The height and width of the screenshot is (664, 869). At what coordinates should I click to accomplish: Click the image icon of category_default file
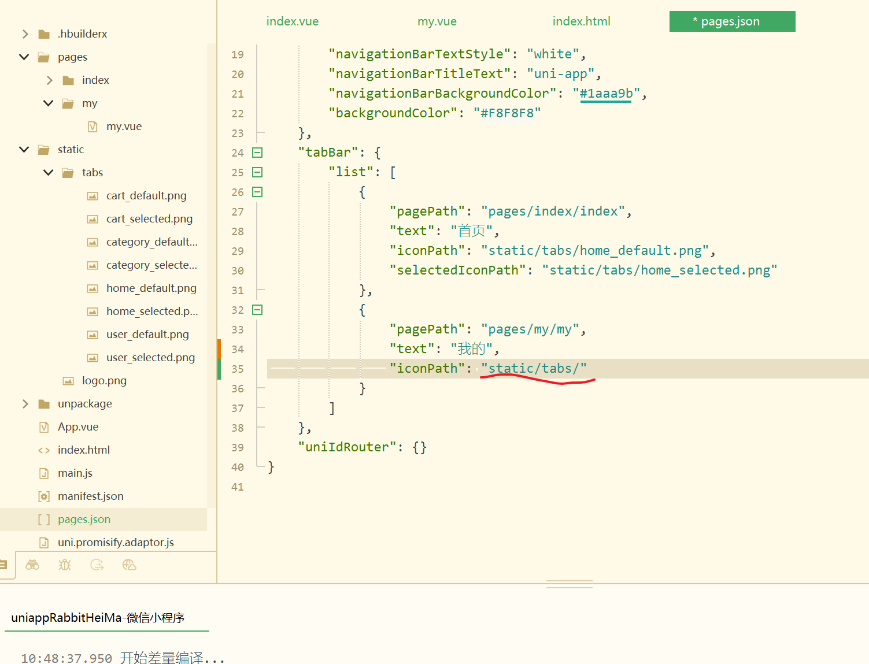coord(93,242)
